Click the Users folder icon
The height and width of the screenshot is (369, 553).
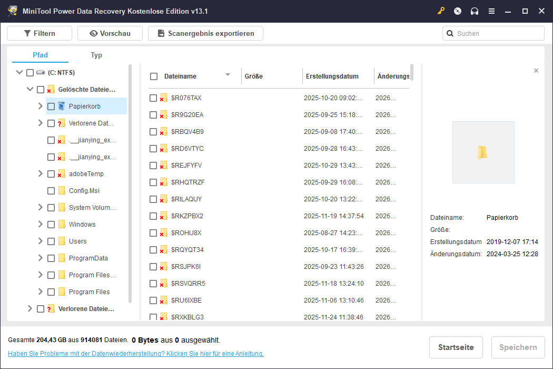coord(62,241)
